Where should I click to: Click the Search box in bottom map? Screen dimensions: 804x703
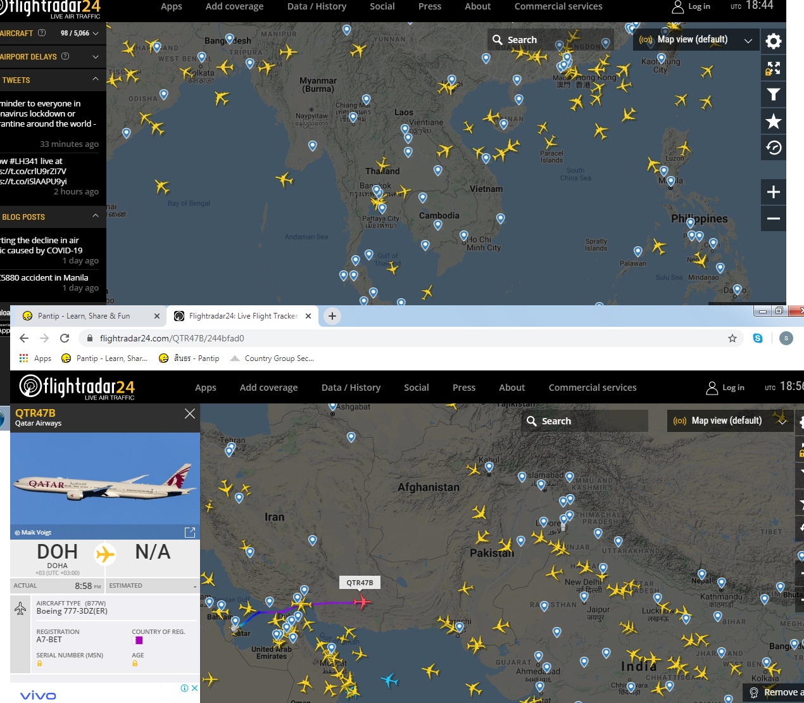click(x=584, y=421)
